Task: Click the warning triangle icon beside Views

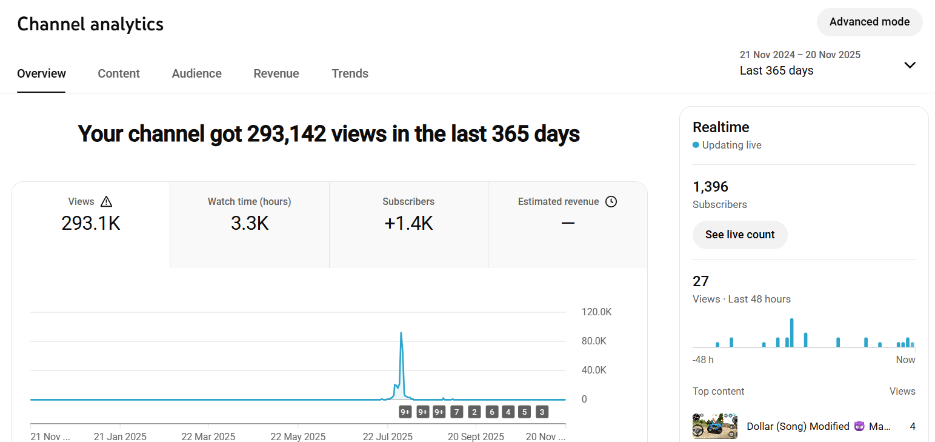Action: point(107,202)
